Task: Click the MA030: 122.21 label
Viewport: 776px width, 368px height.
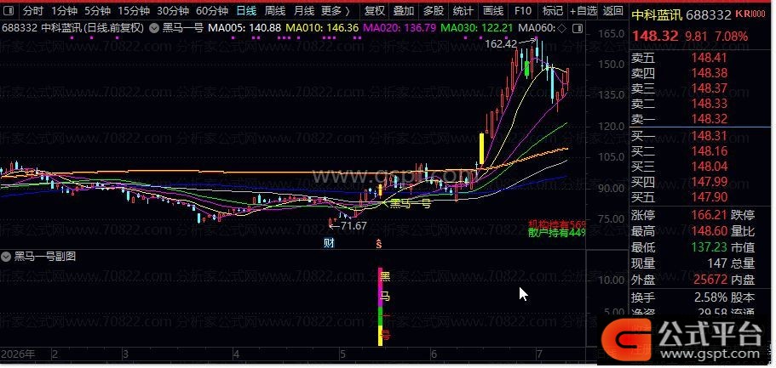Action: tap(477, 28)
